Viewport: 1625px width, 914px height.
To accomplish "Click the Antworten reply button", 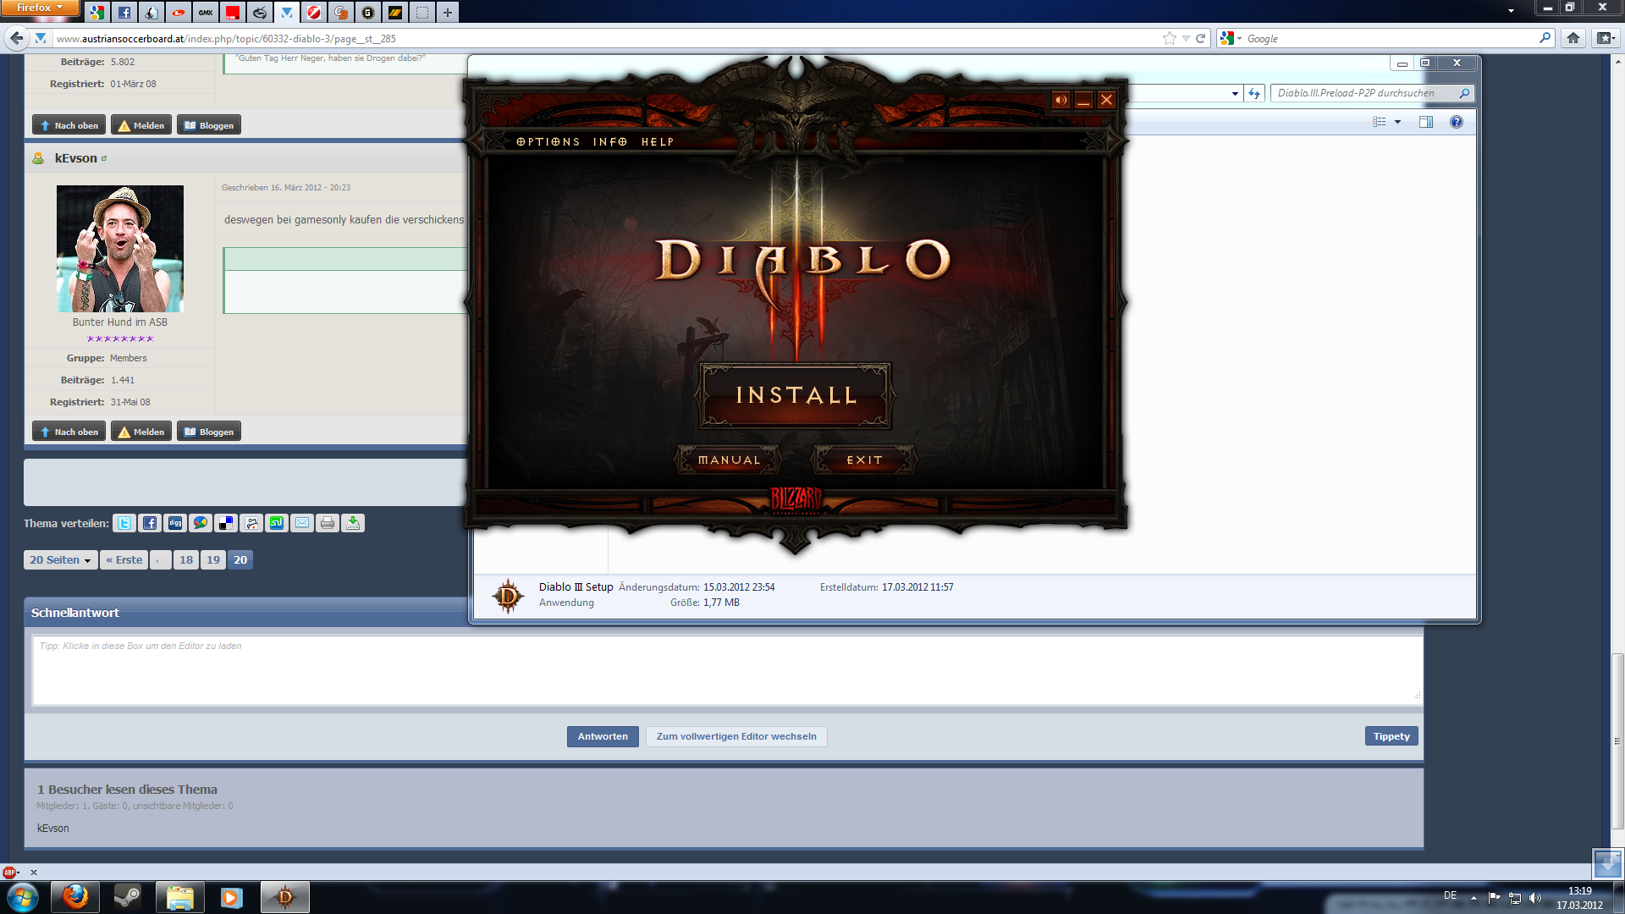I will (603, 736).
